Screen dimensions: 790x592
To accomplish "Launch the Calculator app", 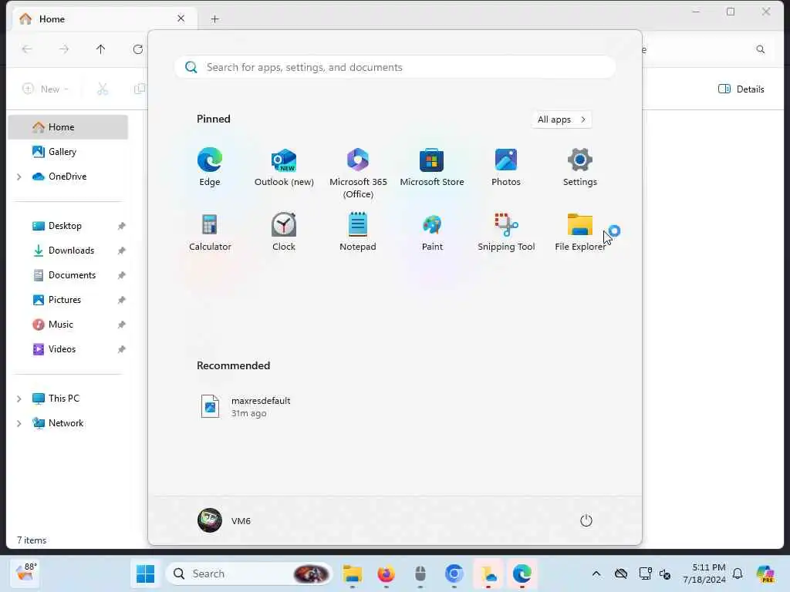I will pyautogui.click(x=210, y=231).
